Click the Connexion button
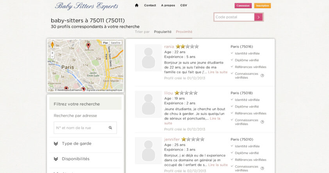This screenshot has height=173, width=329. [x=243, y=6]
